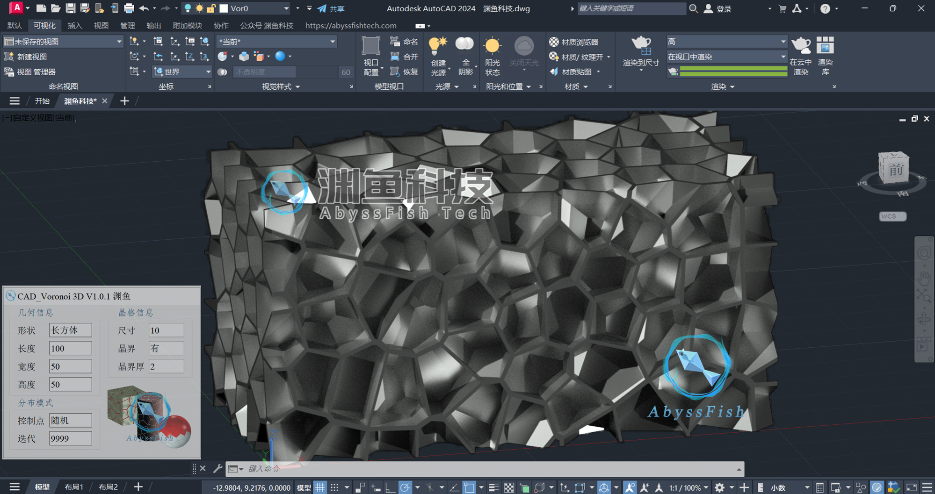Save the drawing with the floppy disk icon
Image resolution: width=935 pixels, height=494 pixels.
pyautogui.click(x=70, y=8)
